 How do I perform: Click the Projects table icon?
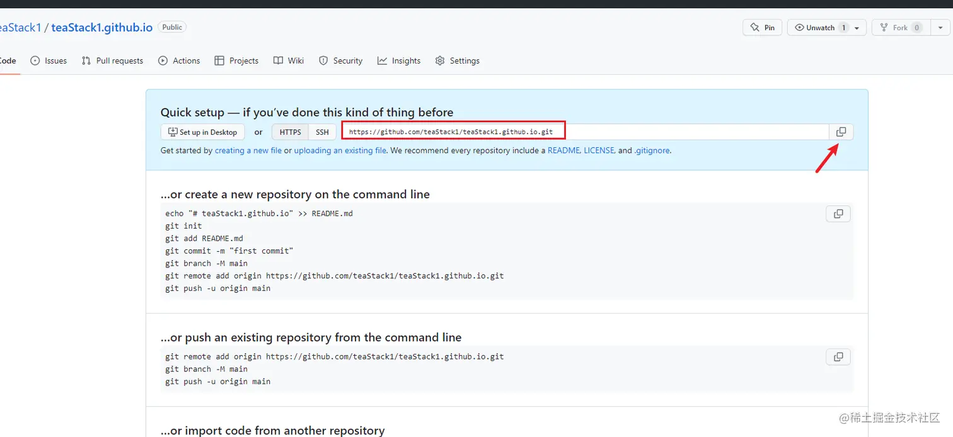219,60
